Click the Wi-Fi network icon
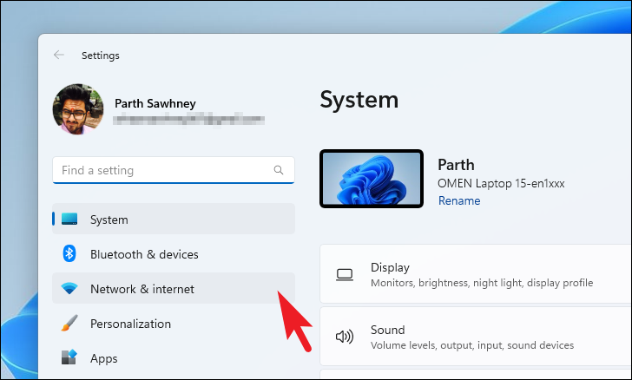This screenshot has height=380, width=632. 69,289
